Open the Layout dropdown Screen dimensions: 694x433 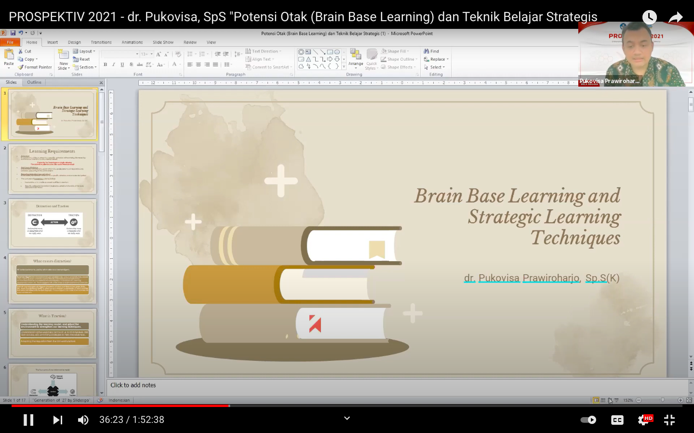click(x=85, y=51)
